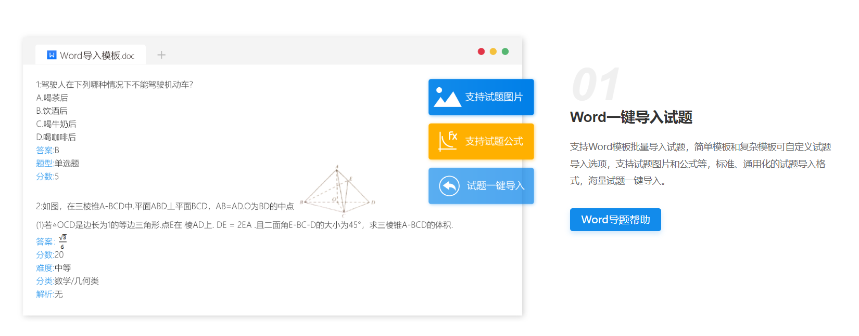Click the triangular pyramid geometry figure
The image size is (859, 336).
338,190
